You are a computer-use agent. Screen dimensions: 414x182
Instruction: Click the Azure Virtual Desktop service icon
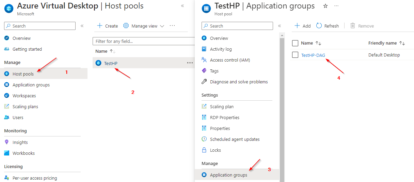pos(9,9)
